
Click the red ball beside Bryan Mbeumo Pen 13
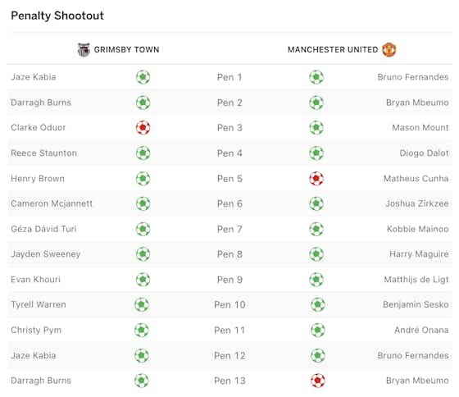click(318, 381)
